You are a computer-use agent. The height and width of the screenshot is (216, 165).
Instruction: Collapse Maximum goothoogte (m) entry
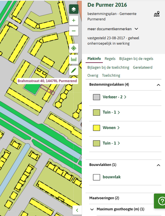pyautogui.click(x=92, y=209)
